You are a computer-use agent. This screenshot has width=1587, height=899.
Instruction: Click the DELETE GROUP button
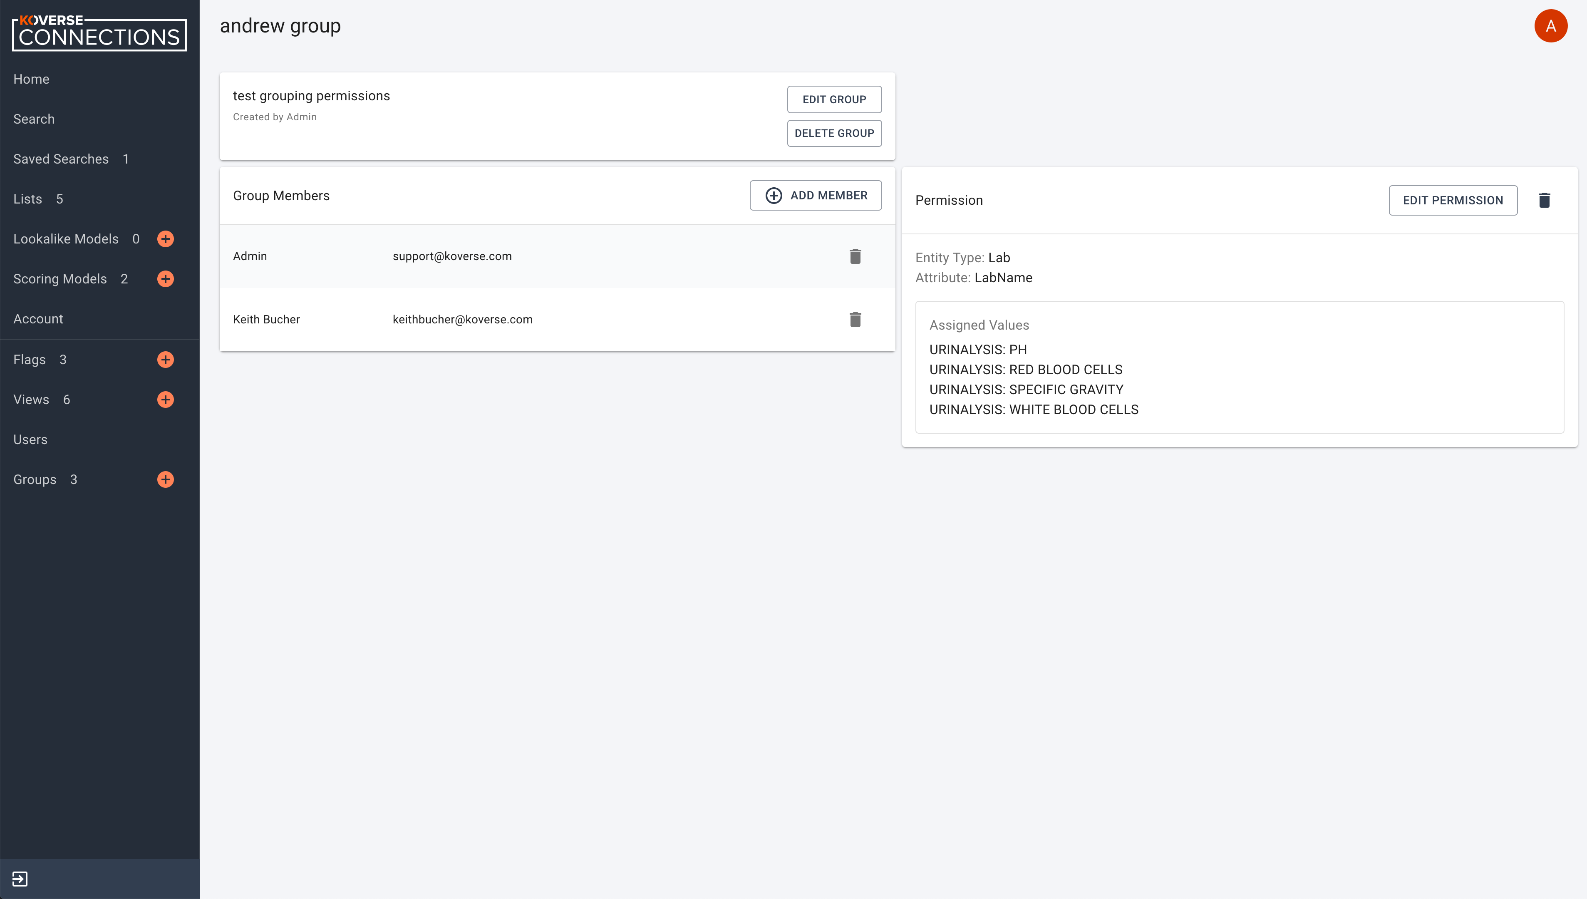click(834, 133)
